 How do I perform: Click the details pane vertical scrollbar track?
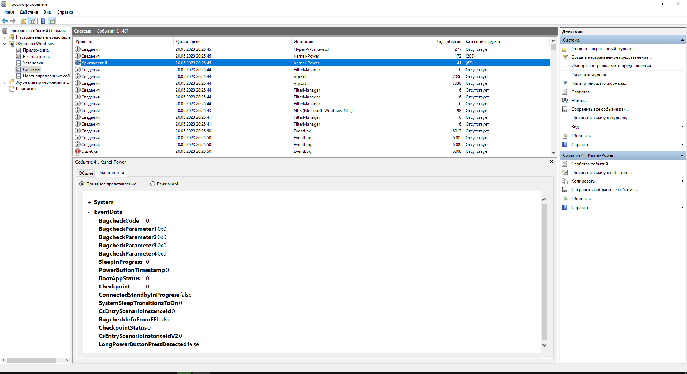pos(544,272)
